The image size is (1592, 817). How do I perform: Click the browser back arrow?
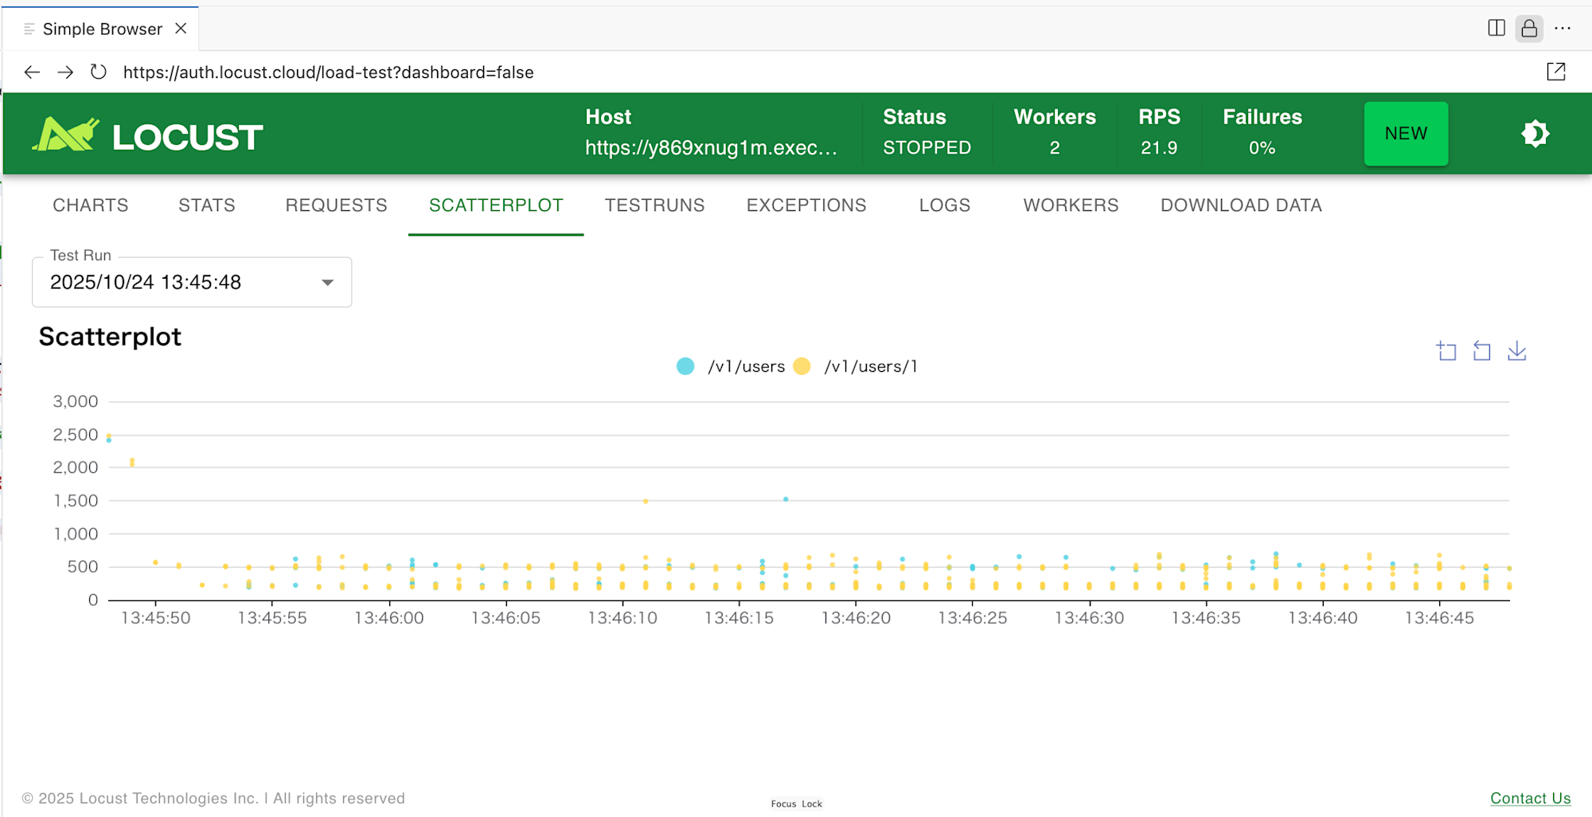pos(32,72)
